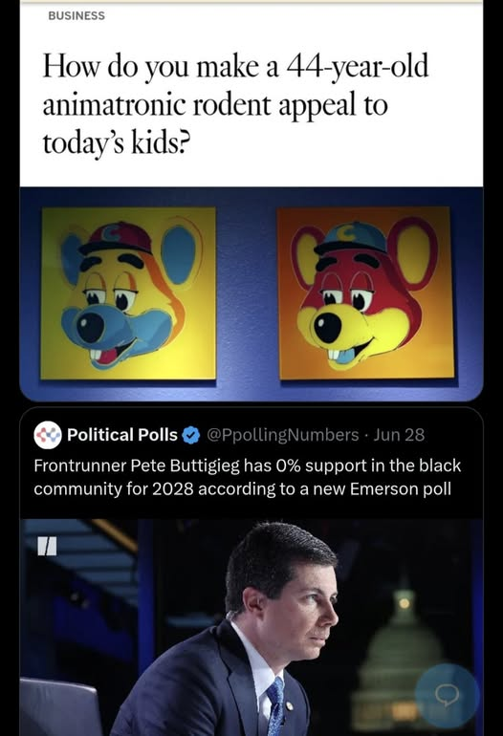This screenshot has width=503, height=736.
Task: Open the Political Polls account name
Action: pos(122,435)
